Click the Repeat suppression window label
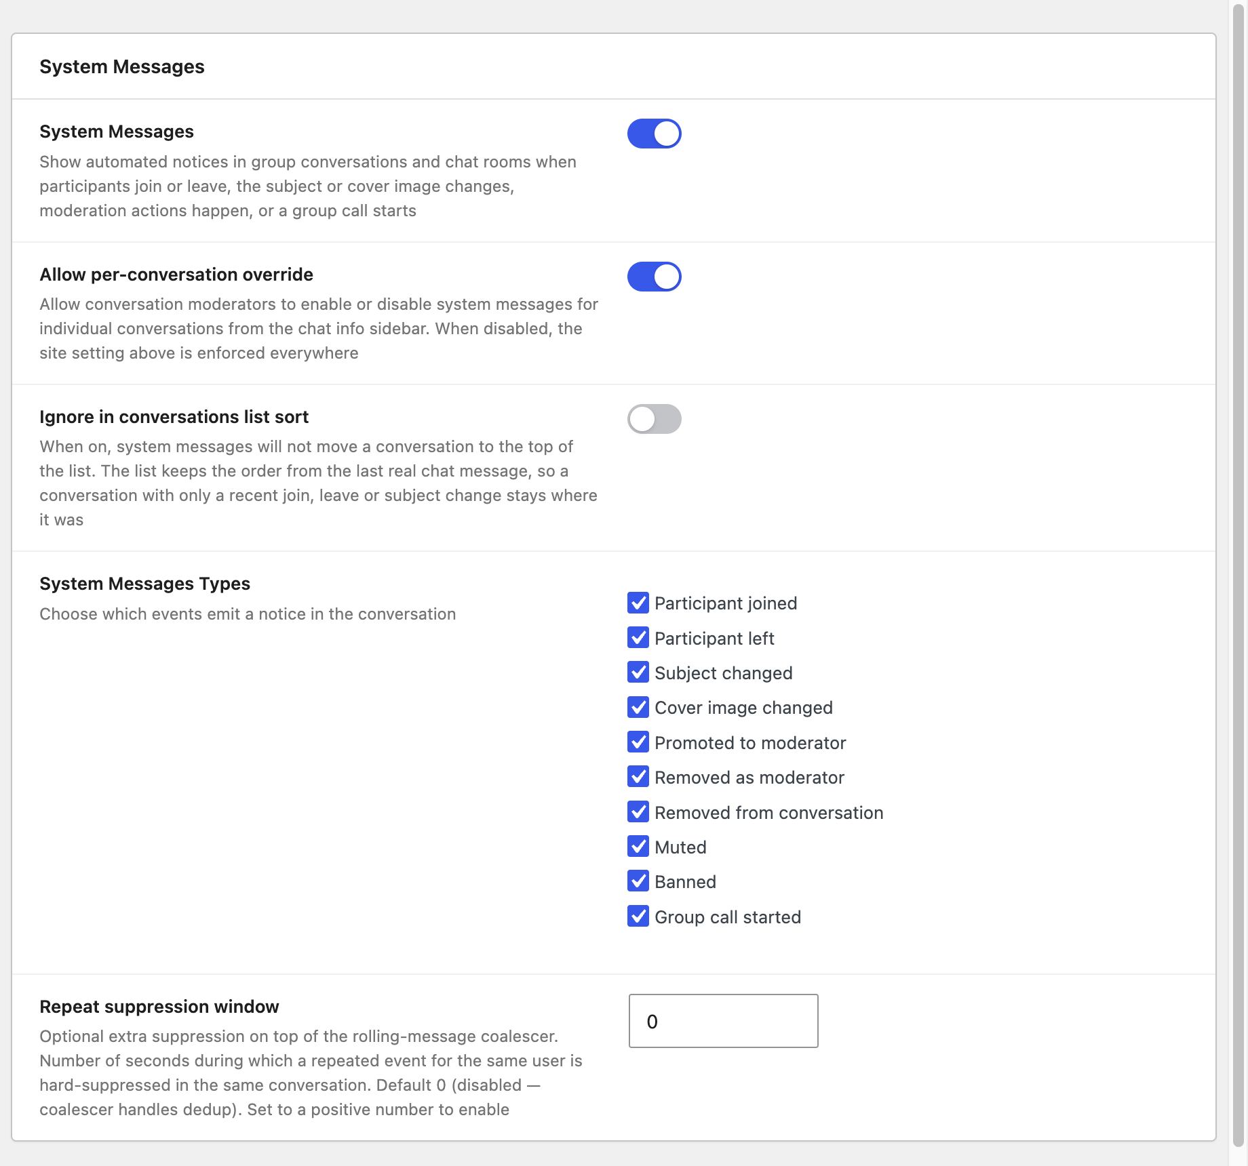Screen dimensions: 1248x1166 coord(159,1007)
